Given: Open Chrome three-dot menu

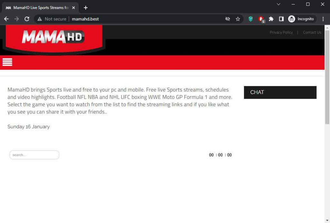Looking at the screenshot, I should click(323, 19).
